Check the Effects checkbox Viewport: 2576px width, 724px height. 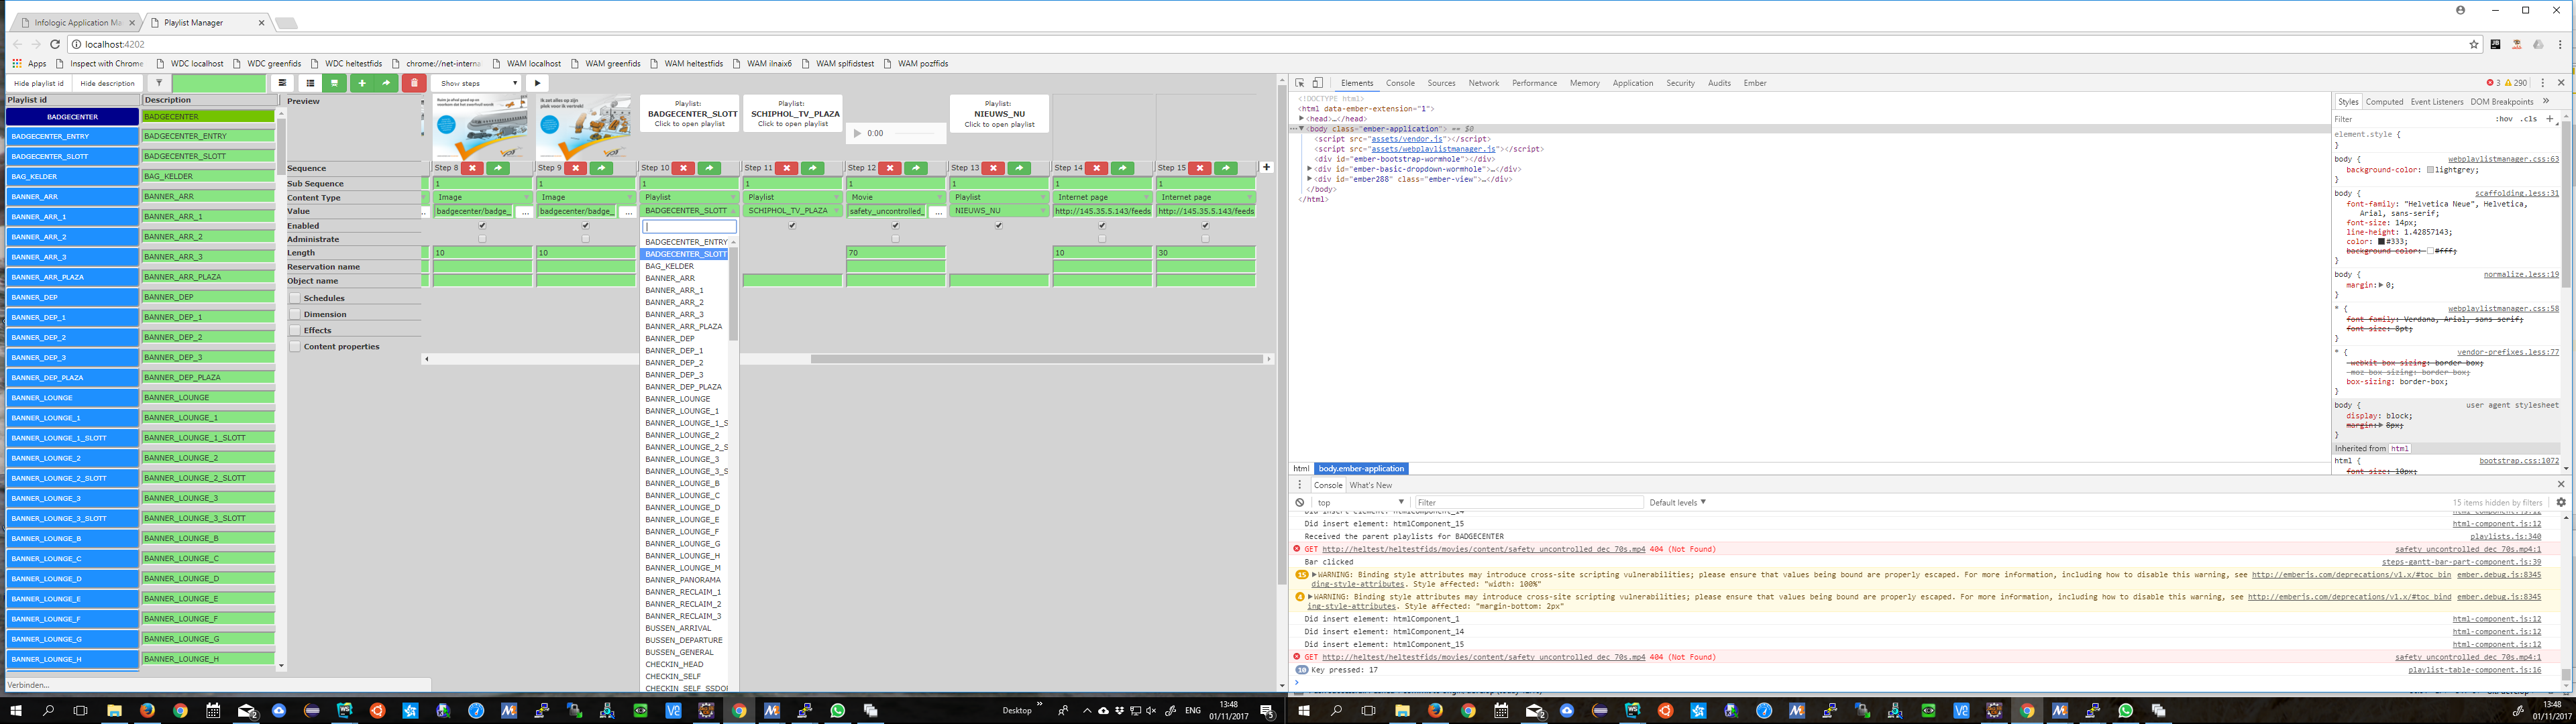[295, 330]
